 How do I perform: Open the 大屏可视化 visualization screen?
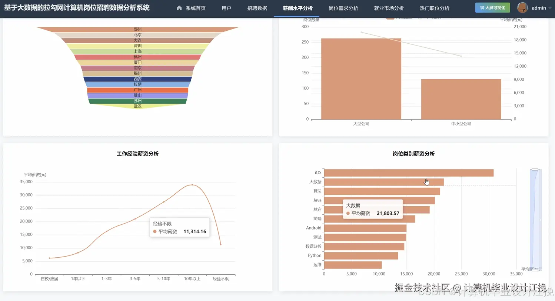[492, 7]
